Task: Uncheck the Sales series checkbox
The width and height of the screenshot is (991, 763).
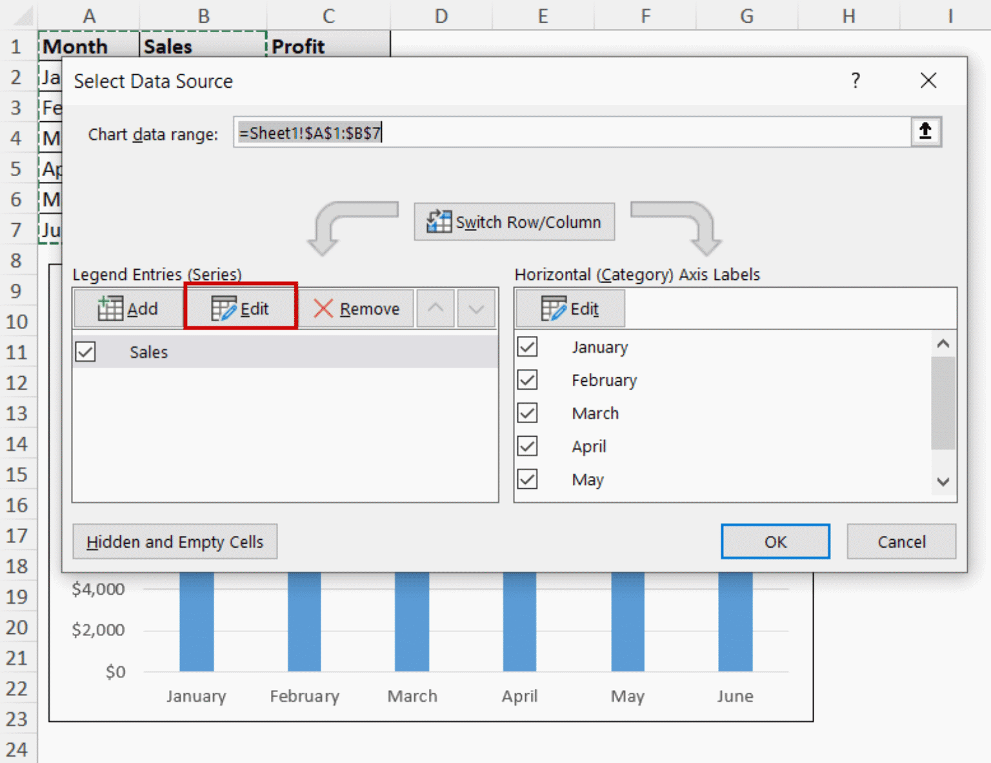Action: (x=85, y=352)
